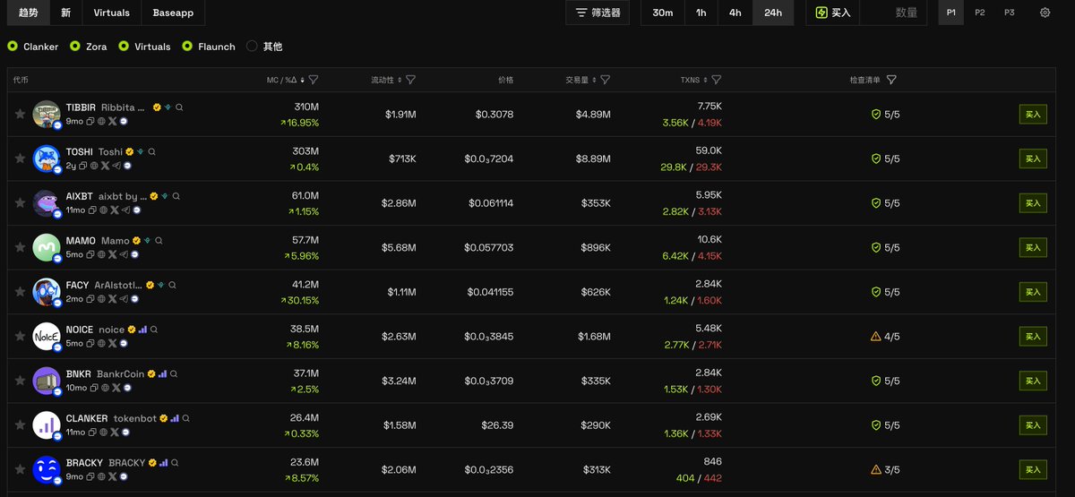1075x497 pixels.
Task: Click the quick 买入 lightning button
Action: coord(833,13)
